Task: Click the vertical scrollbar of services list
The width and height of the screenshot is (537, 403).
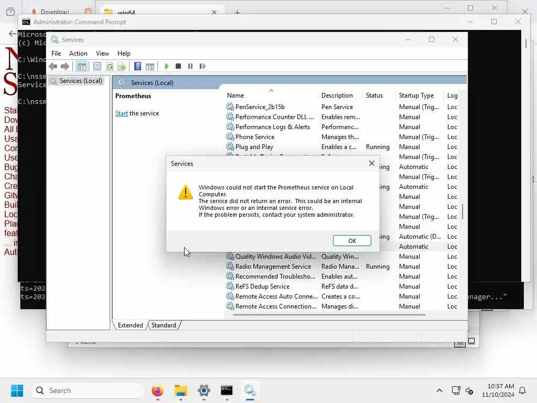Action: [x=463, y=212]
